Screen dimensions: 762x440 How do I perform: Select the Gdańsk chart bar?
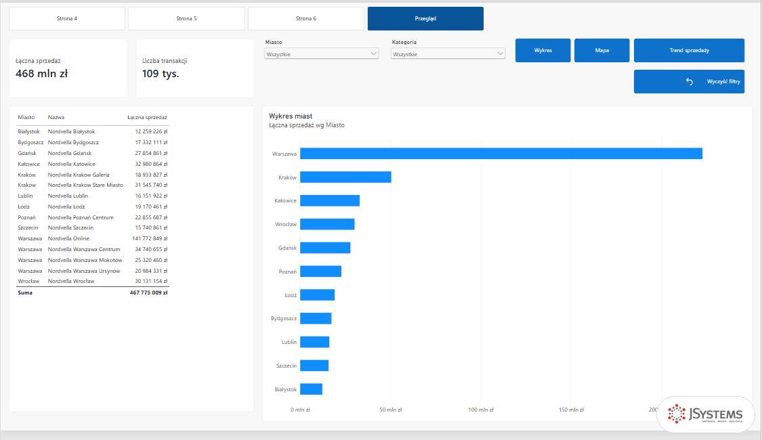point(325,248)
